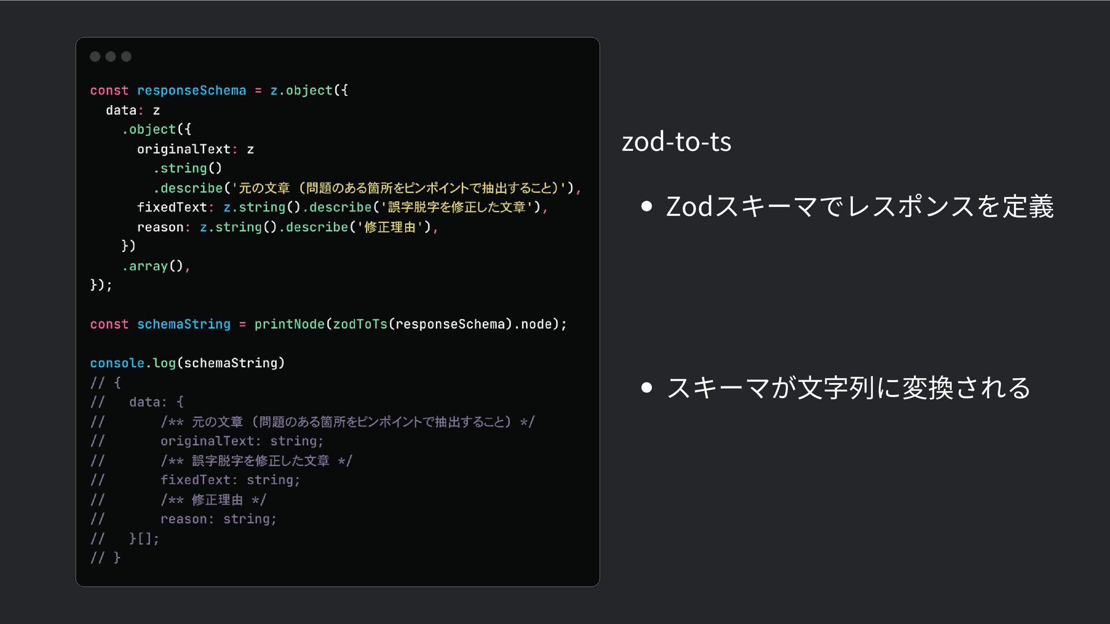1110x624 pixels.
Task: Click the 'data: z' code line
Action: [133, 110]
